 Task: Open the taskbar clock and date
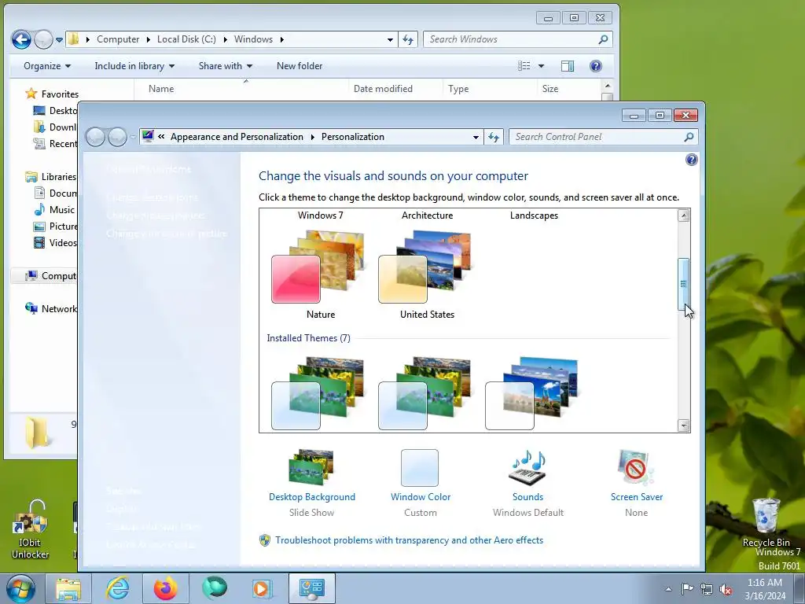click(x=765, y=589)
